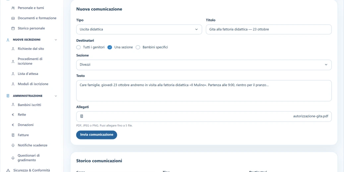Click into the Titolo input field
The image size is (344, 172).
coord(268,29)
